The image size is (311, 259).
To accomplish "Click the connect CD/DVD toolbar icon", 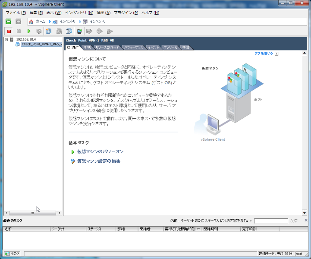I will 100,32.
